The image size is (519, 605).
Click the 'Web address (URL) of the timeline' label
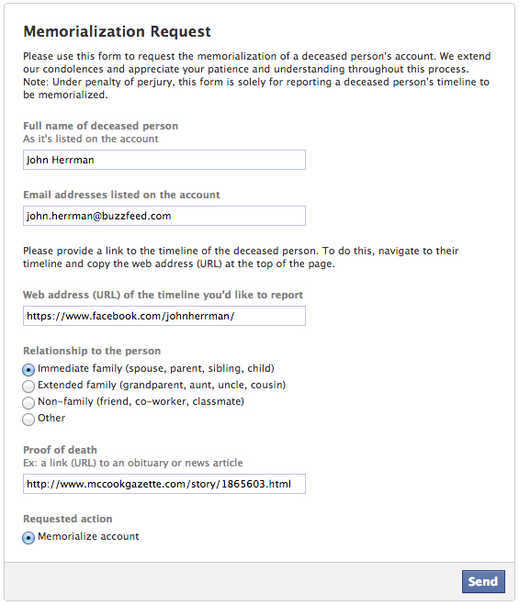click(x=163, y=295)
